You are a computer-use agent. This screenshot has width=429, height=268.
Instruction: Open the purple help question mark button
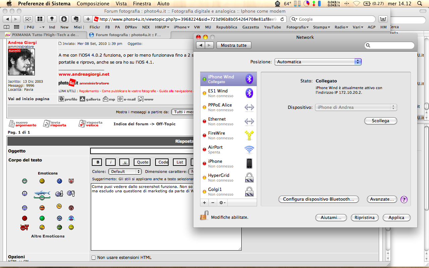tap(404, 199)
